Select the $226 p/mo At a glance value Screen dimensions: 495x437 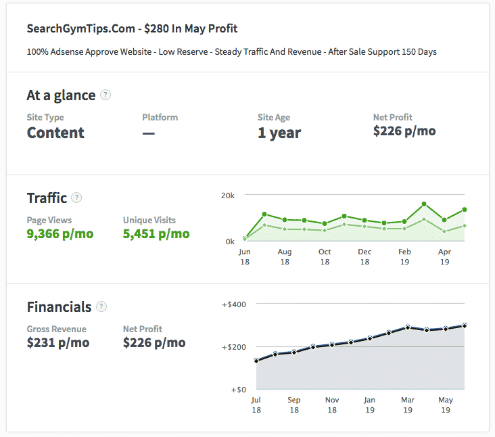point(404,131)
